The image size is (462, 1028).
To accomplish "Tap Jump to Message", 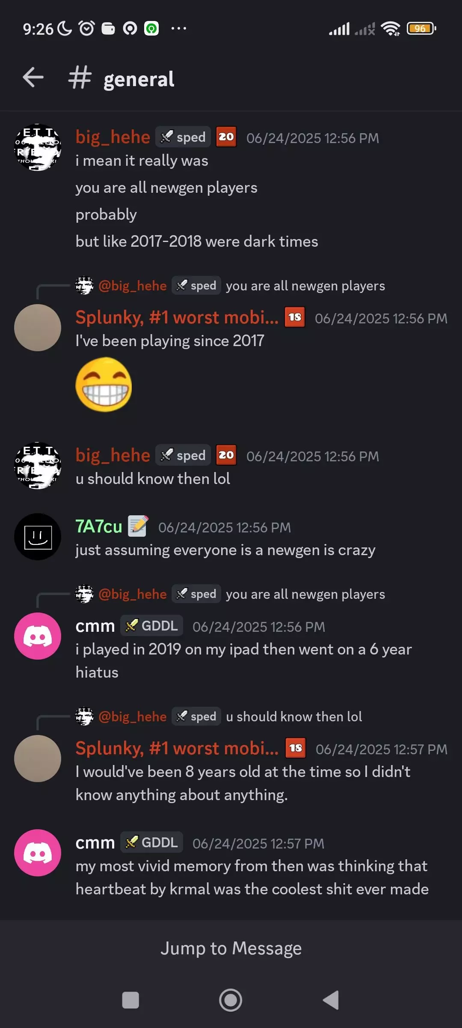I will click(x=231, y=948).
